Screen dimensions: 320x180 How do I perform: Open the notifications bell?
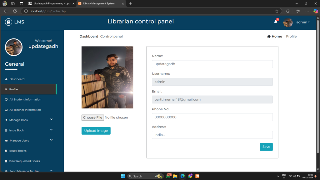[276, 22]
